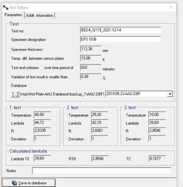
Task: Browse database path with [...] button
Action: [x=15, y=94]
